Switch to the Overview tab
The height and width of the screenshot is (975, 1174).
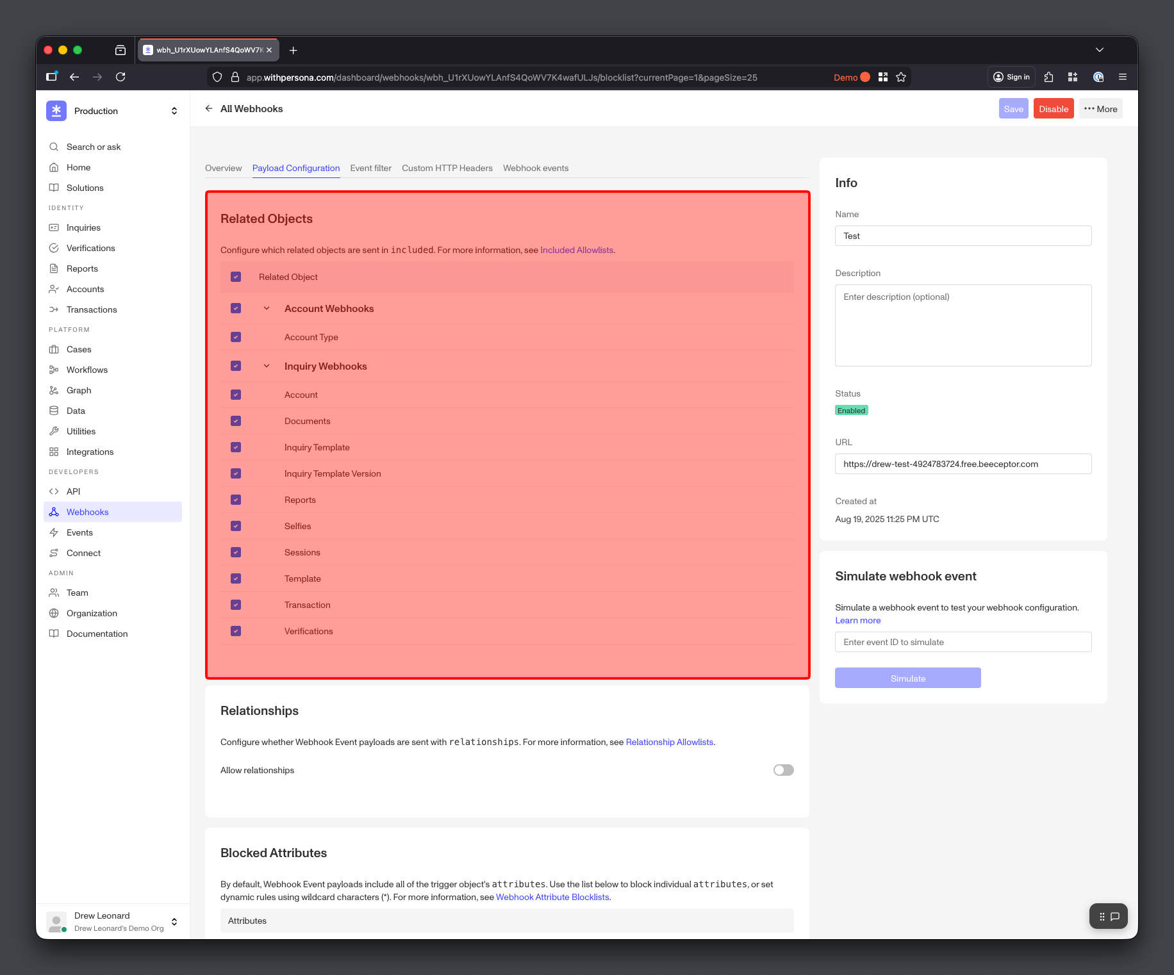(x=223, y=168)
